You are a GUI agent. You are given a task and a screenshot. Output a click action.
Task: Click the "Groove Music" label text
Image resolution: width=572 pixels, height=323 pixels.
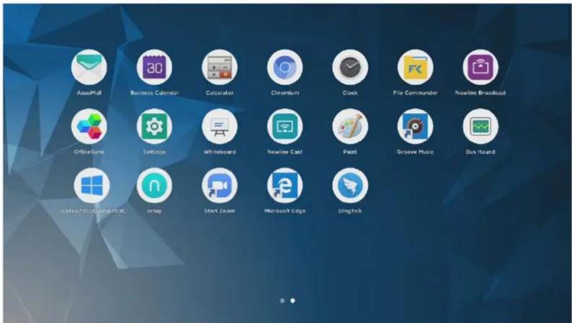(x=415, y=151)
